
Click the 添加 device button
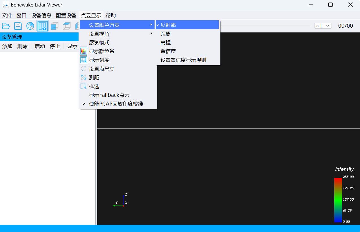7,46
